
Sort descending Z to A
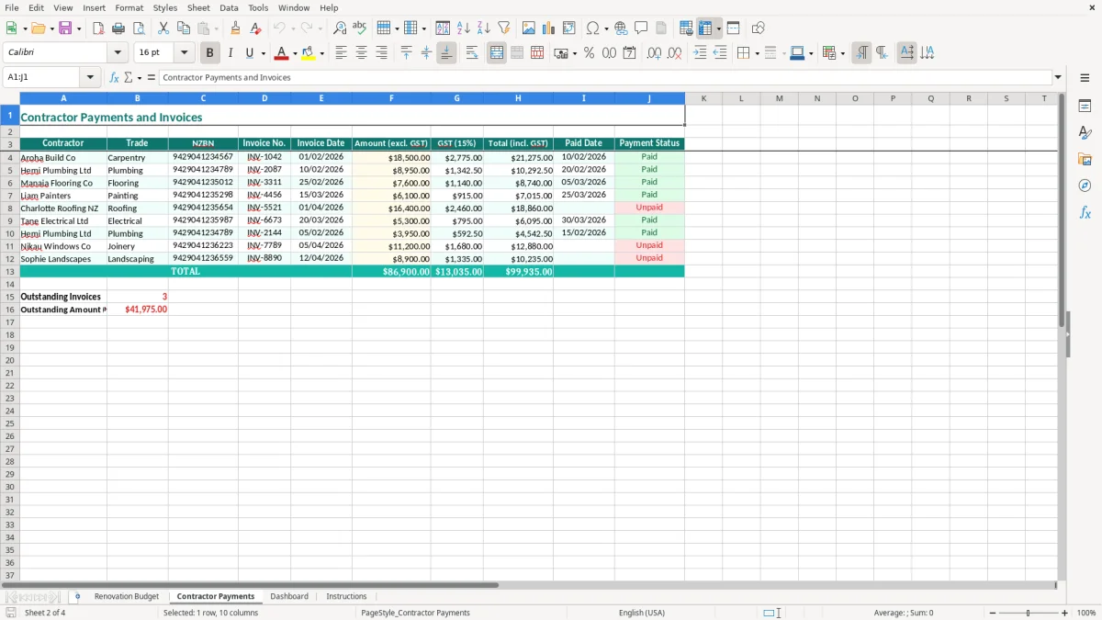coord(483,28)
